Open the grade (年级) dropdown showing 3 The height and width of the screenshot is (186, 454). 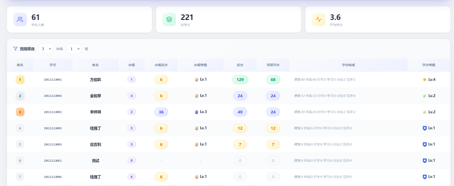(46, 49)
